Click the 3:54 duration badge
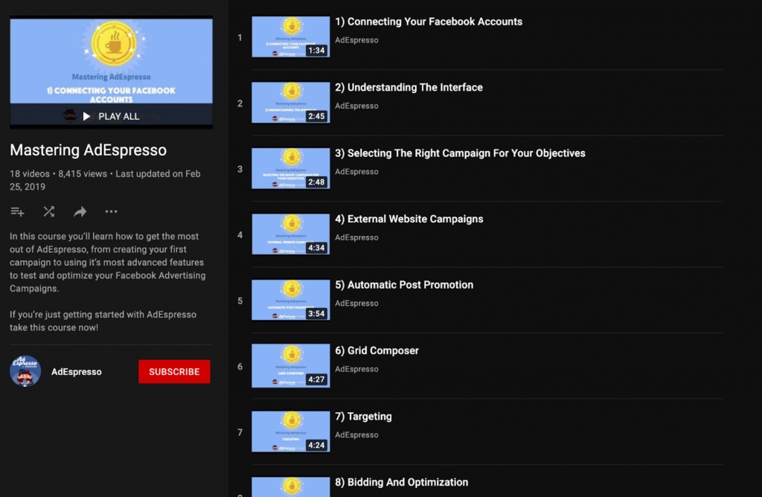The width and height of the screenshot is (762, 497). (x=316, y=314)
